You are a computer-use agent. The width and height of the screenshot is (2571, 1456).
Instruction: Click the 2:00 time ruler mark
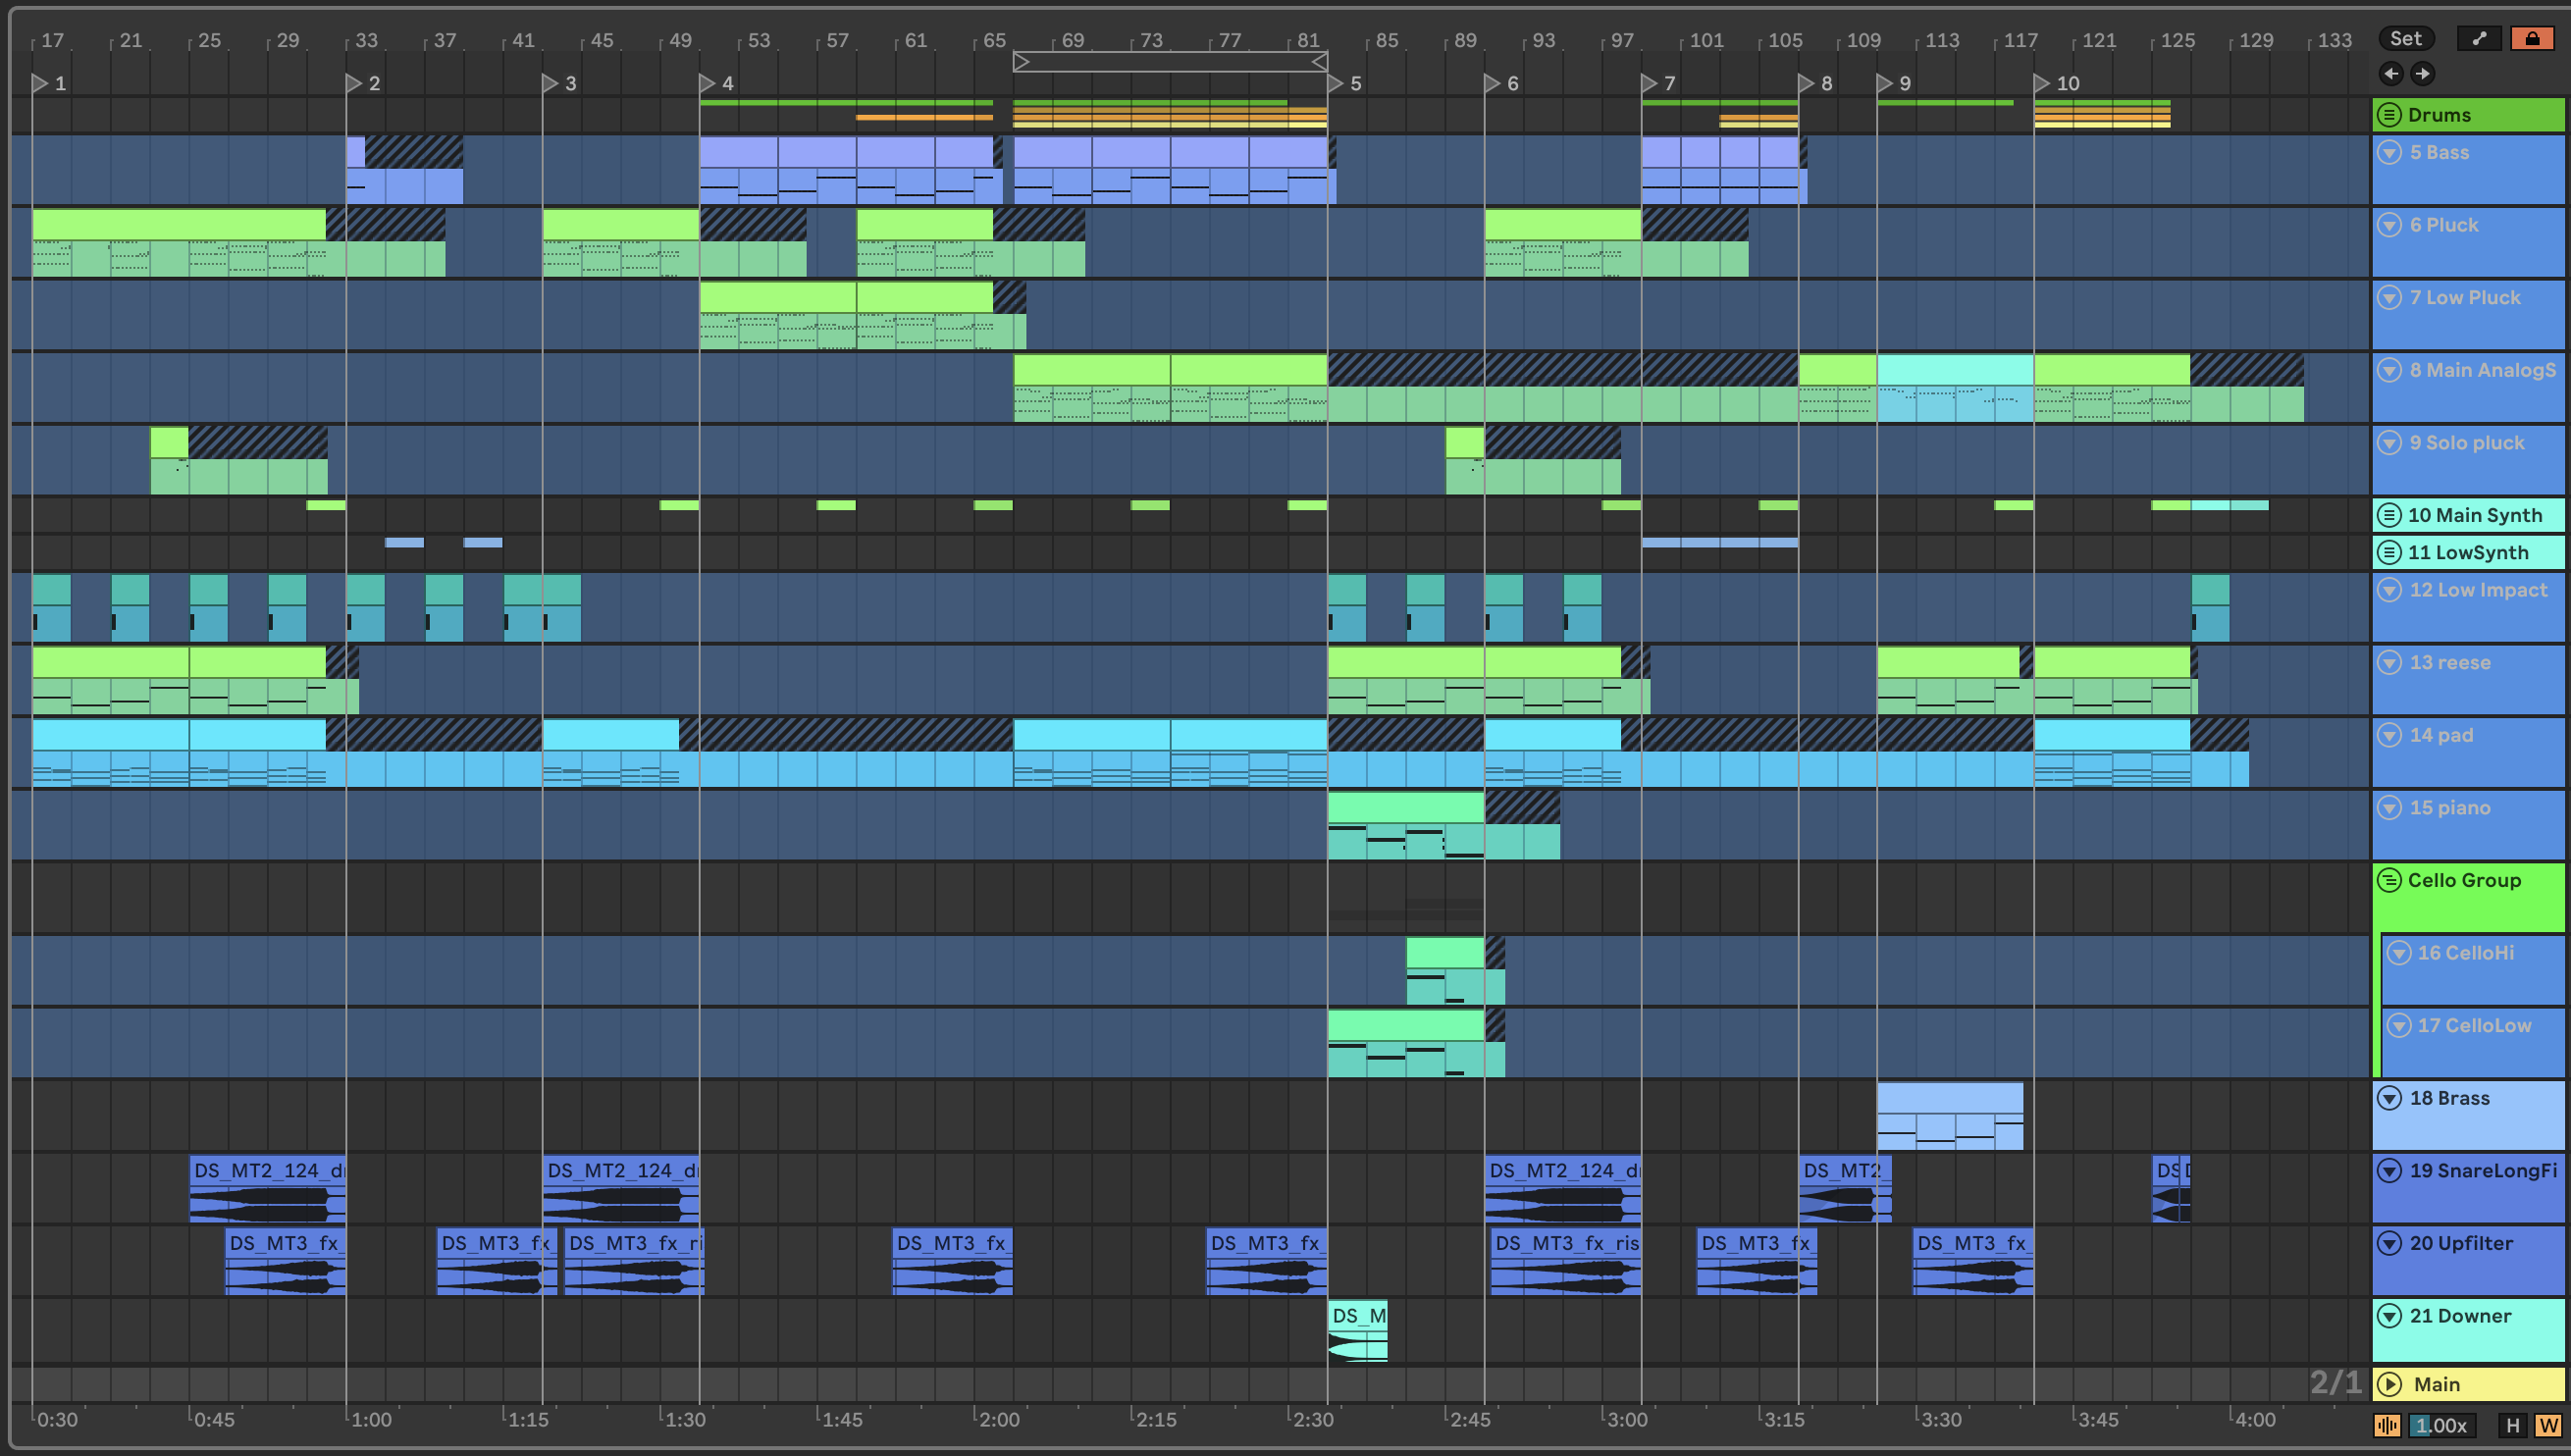998,1419
